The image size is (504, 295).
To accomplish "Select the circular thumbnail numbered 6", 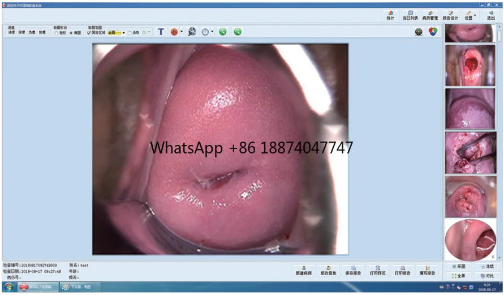I will click(470, 240).
